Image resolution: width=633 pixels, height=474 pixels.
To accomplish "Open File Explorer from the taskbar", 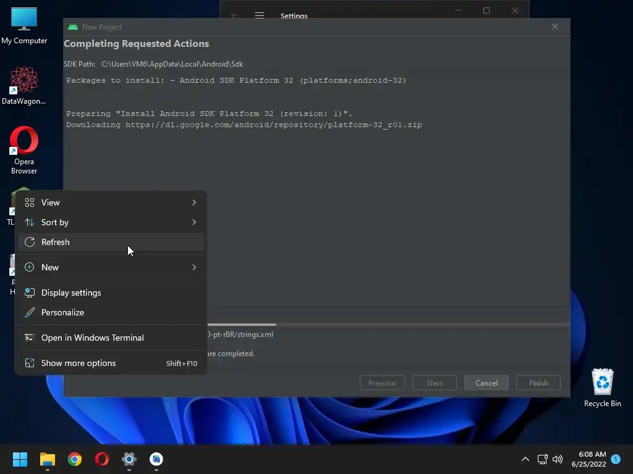I will [x=47, y=459].
